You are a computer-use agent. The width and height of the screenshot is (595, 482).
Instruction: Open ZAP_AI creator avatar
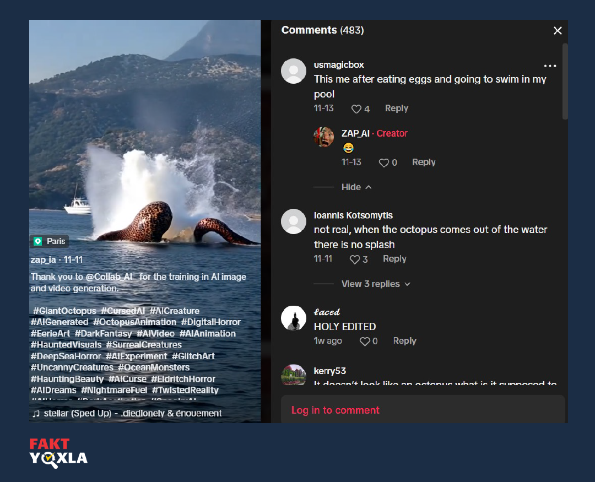[x=324, y=137]
